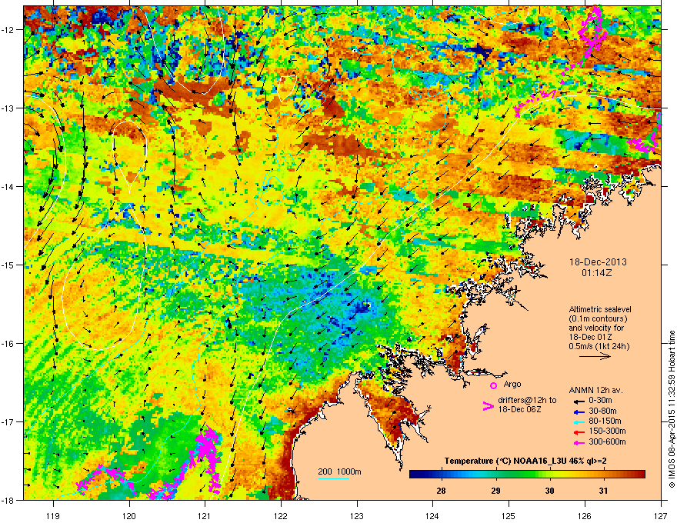Click the latitude axis label -16
Screen dimensions: 677x523
(x=8, y=344)
